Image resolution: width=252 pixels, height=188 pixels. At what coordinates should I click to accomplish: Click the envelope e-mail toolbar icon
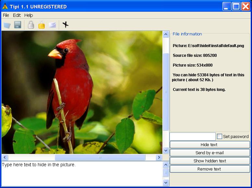click(52, 25)
